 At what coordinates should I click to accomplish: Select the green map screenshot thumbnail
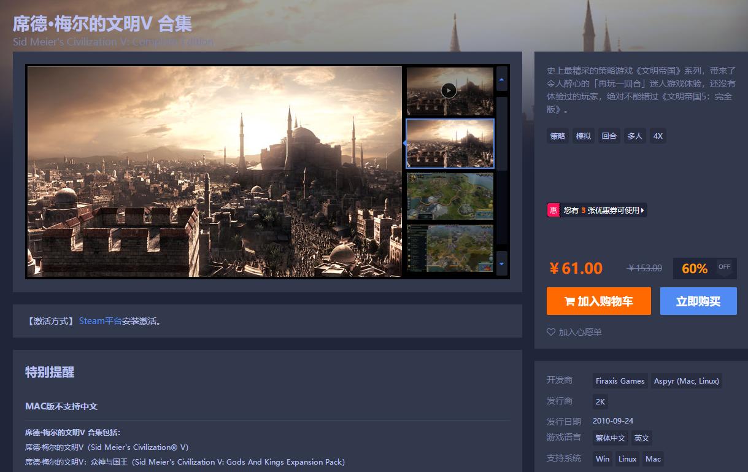click(x=450, y=195)
